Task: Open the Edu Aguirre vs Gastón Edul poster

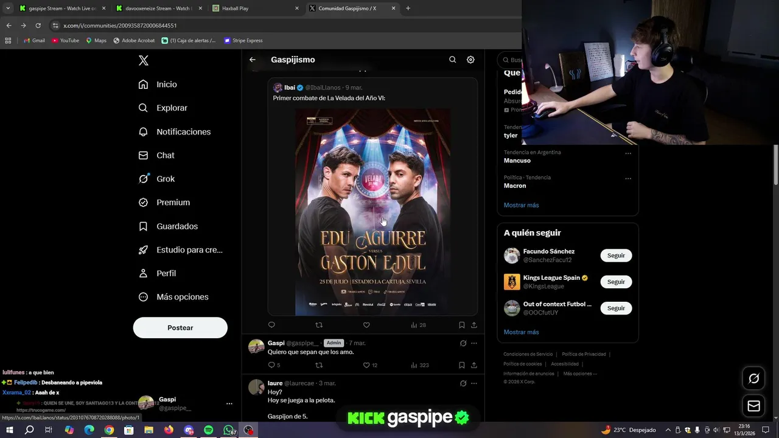Action: point(373,212)
